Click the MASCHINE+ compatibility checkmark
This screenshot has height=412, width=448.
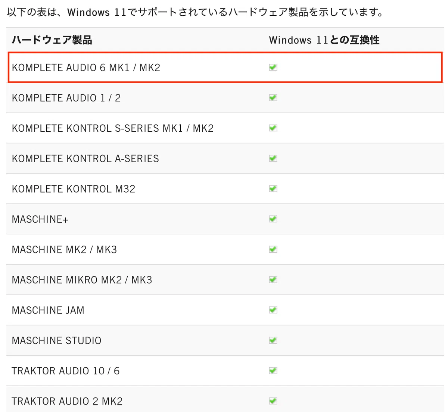273,219
